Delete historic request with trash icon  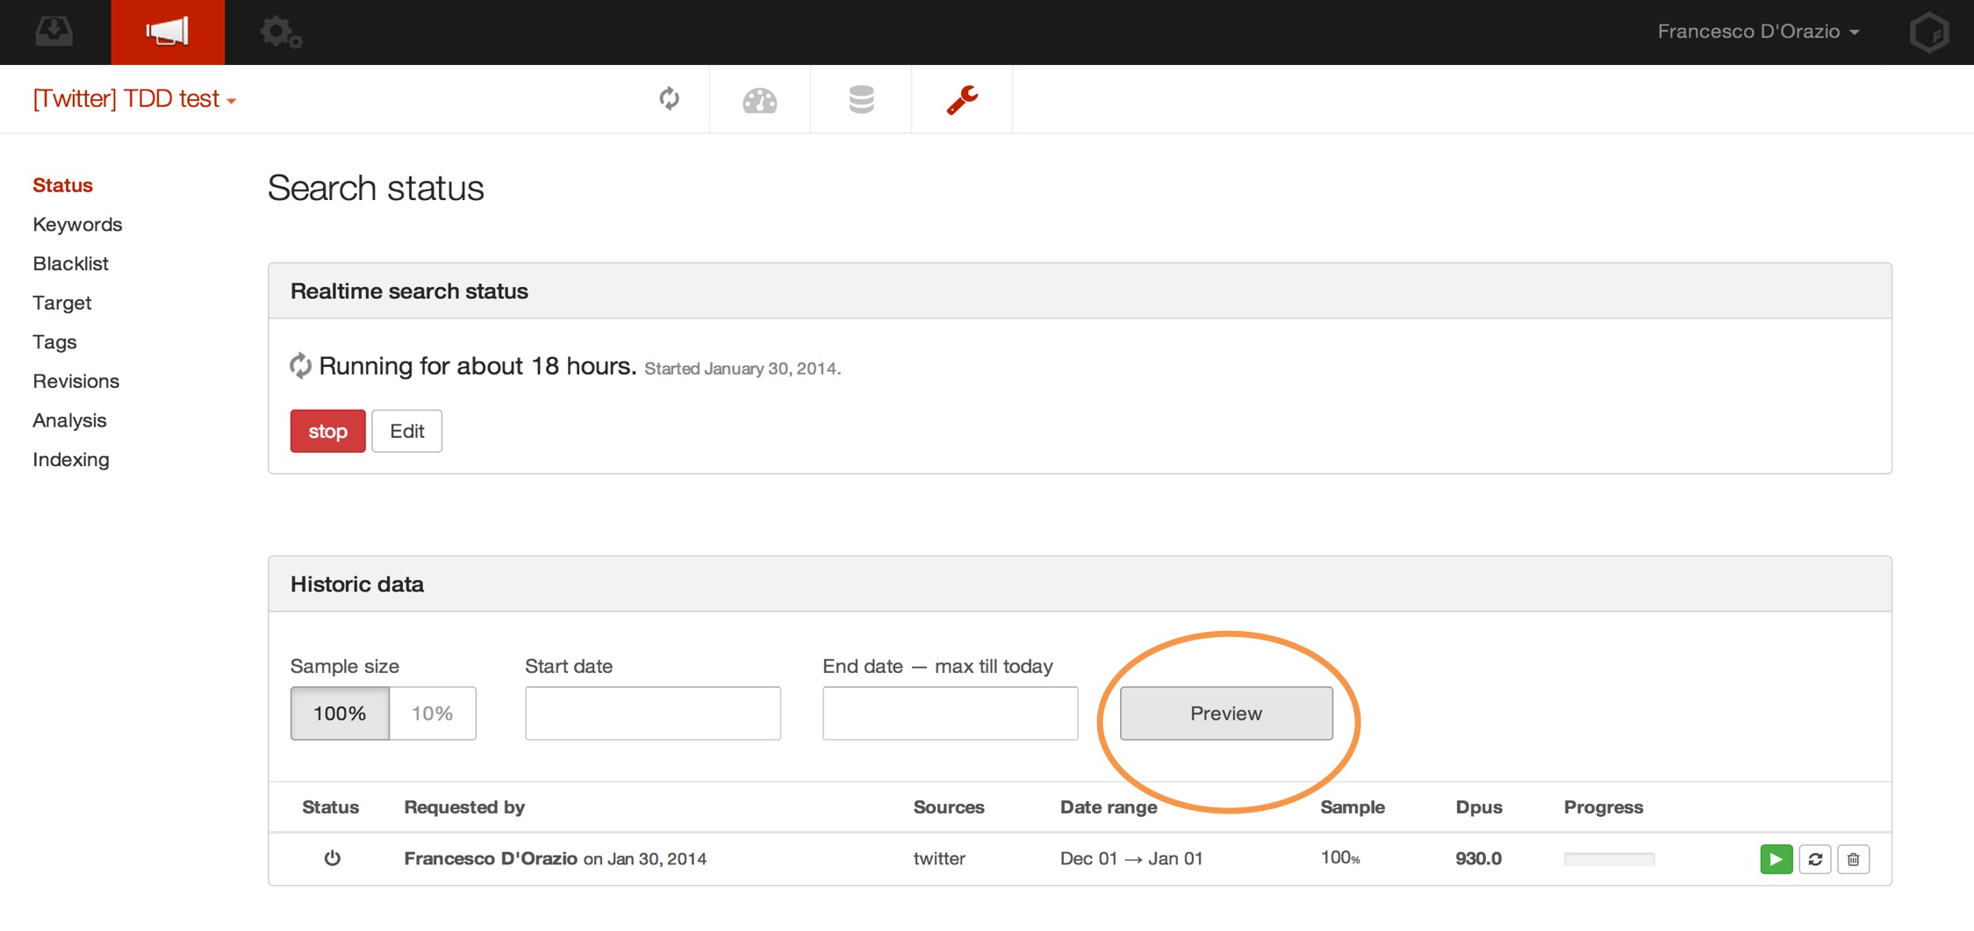[1853, 859]
